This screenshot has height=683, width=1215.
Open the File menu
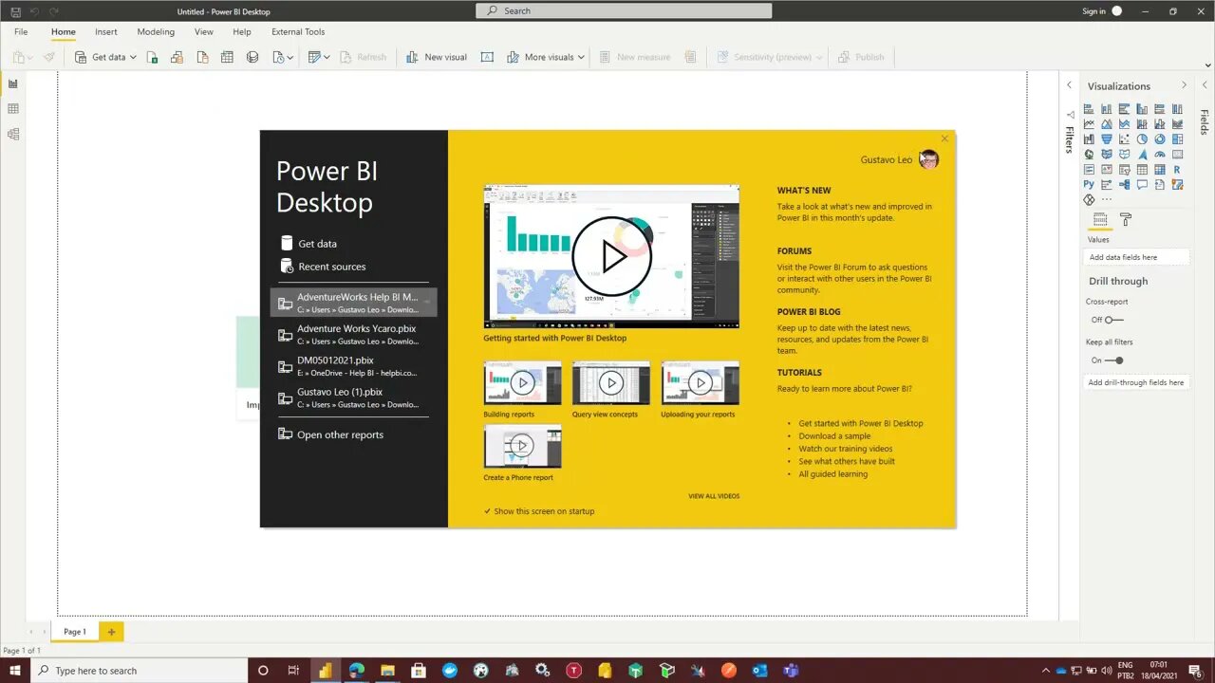tap(21, 31)
